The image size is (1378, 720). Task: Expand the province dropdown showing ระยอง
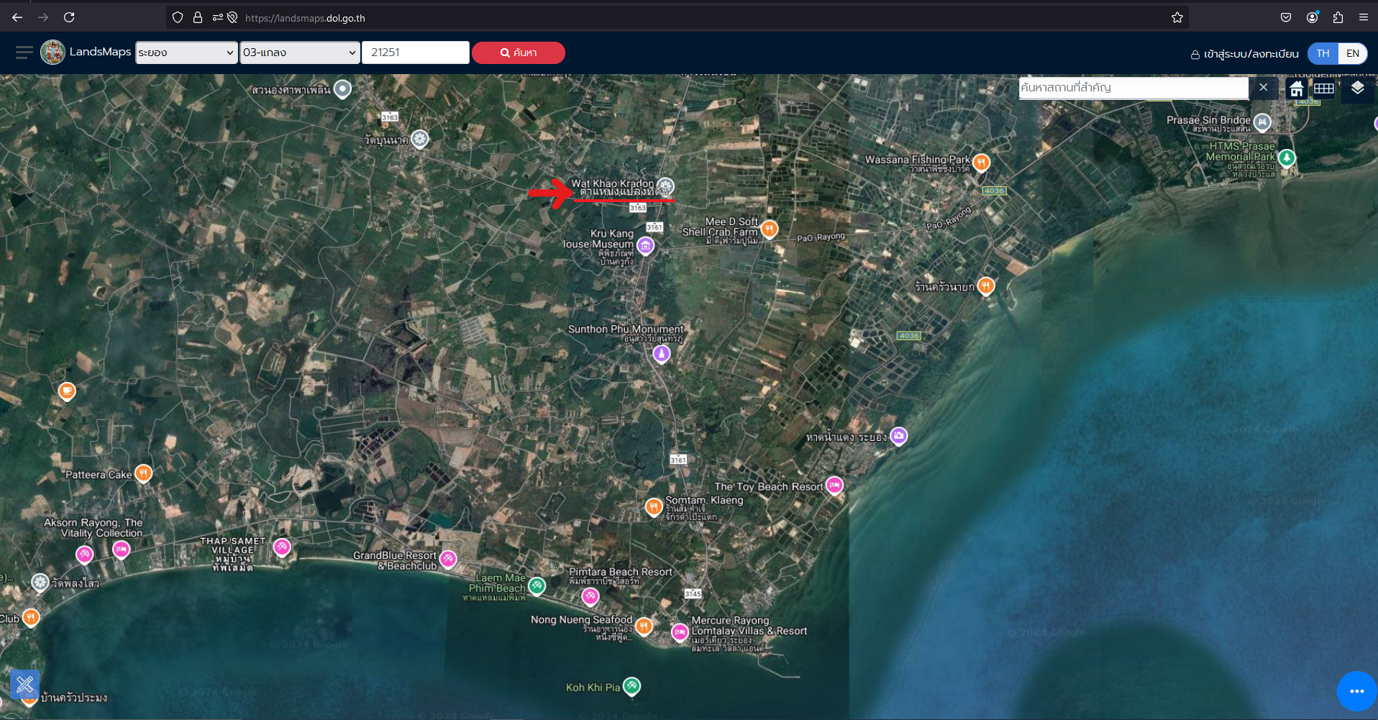coord(186,53)
